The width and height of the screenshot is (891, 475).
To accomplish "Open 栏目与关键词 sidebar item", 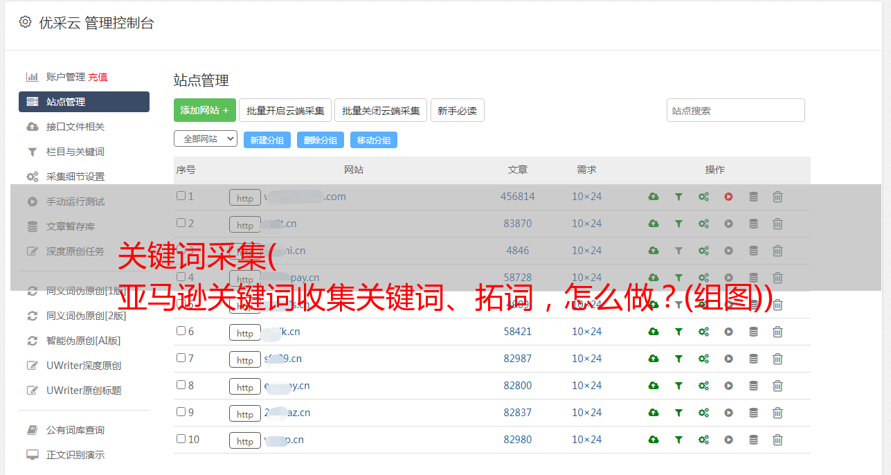I will click(x=75, y=152).
